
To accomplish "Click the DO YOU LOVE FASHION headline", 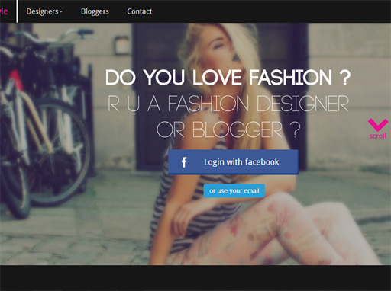I will coord(228,77).
